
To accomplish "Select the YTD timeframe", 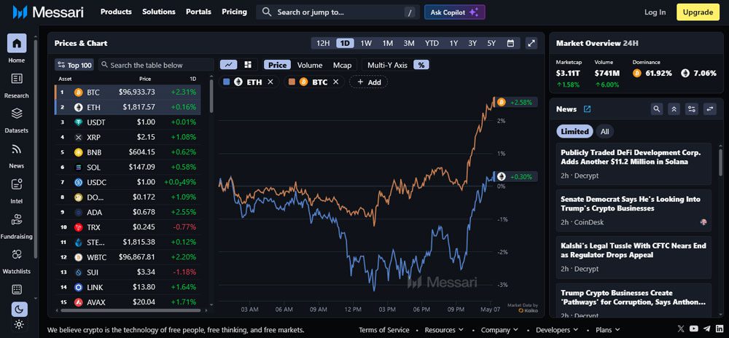I will click(432, 43).
